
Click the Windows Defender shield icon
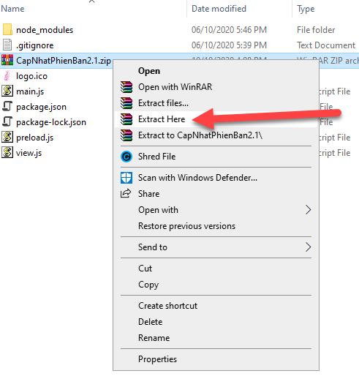[126, 178]
